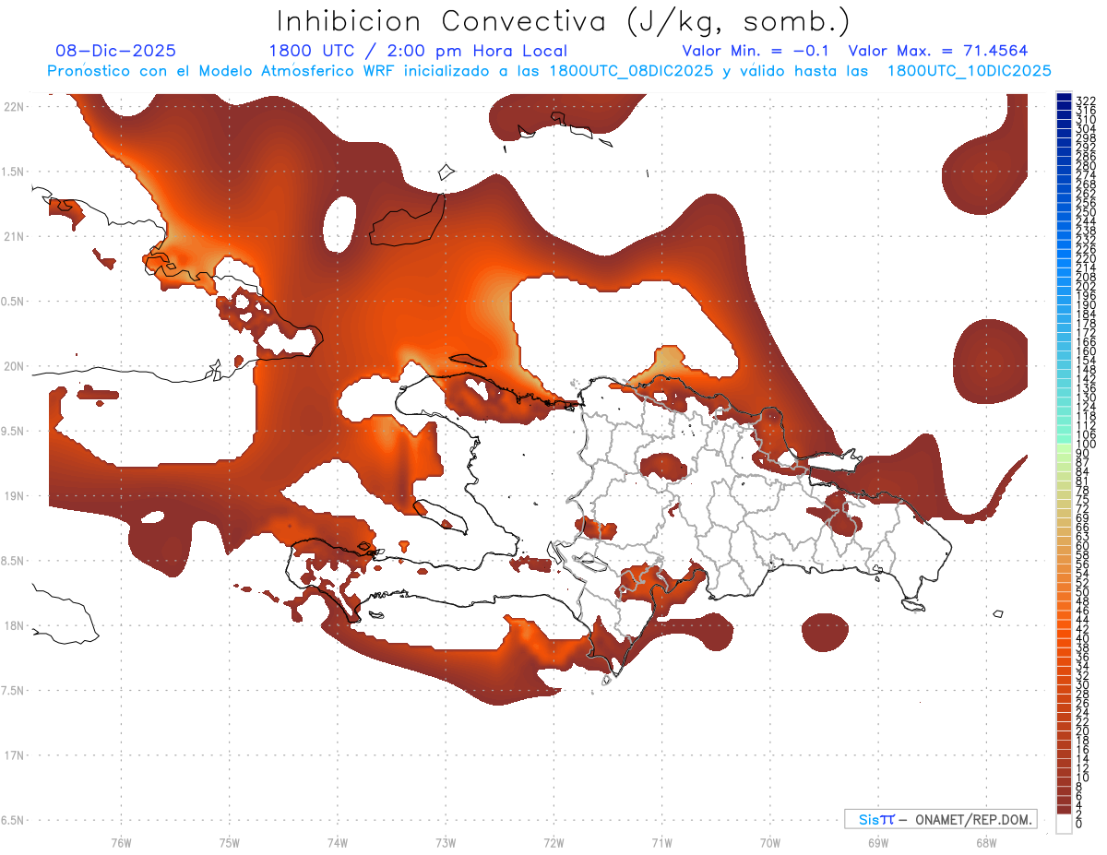Click the '69W' longitude label

(x=877, y=842)
